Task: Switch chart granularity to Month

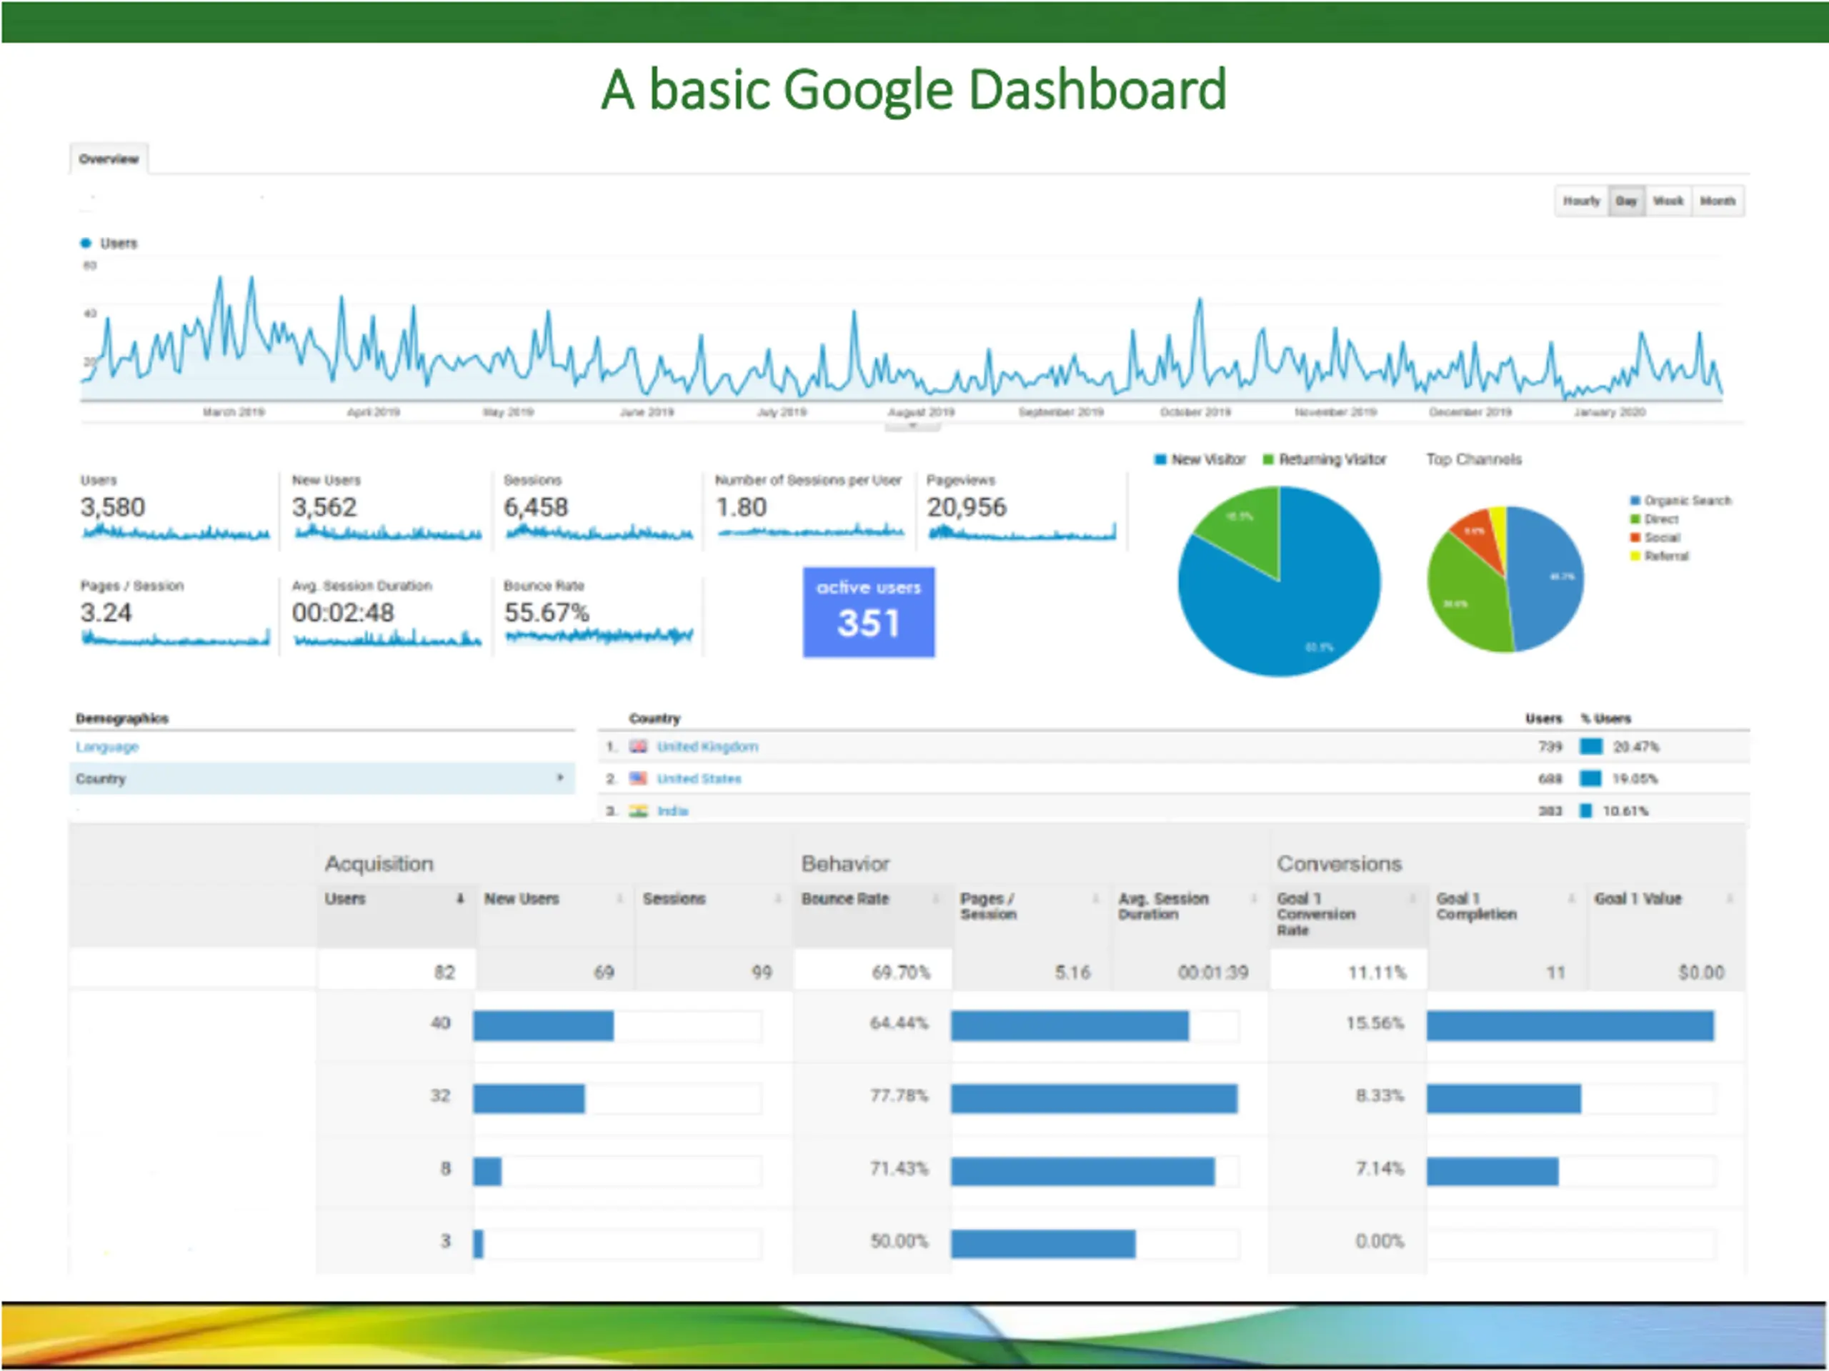Action: (1718, 201)
